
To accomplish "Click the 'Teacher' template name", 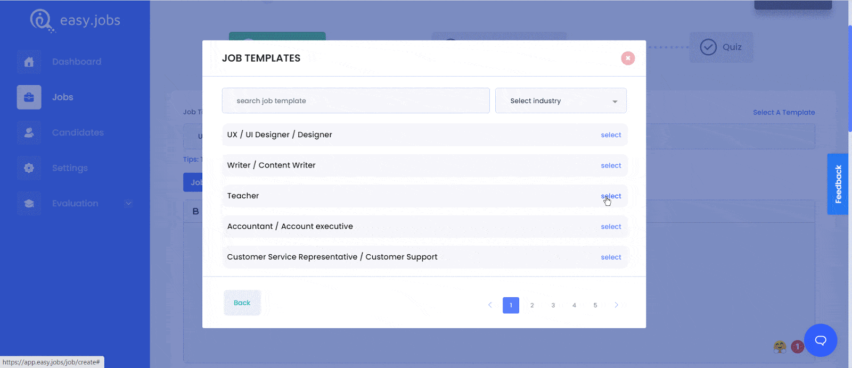I will pos(243,196).
